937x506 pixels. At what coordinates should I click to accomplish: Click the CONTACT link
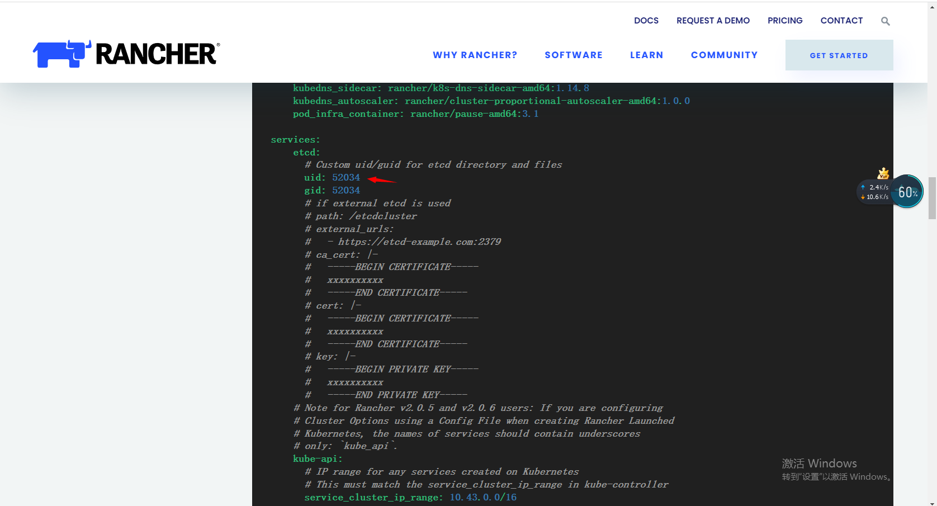(841, 21)
